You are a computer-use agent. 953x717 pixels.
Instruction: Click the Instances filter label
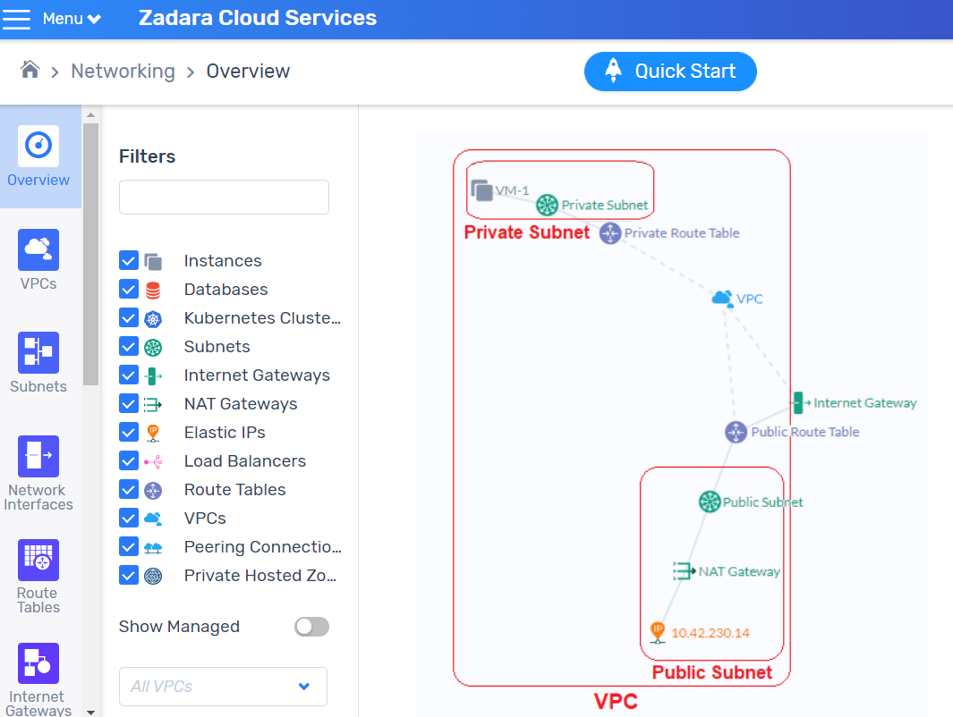(x=223, y=260)
